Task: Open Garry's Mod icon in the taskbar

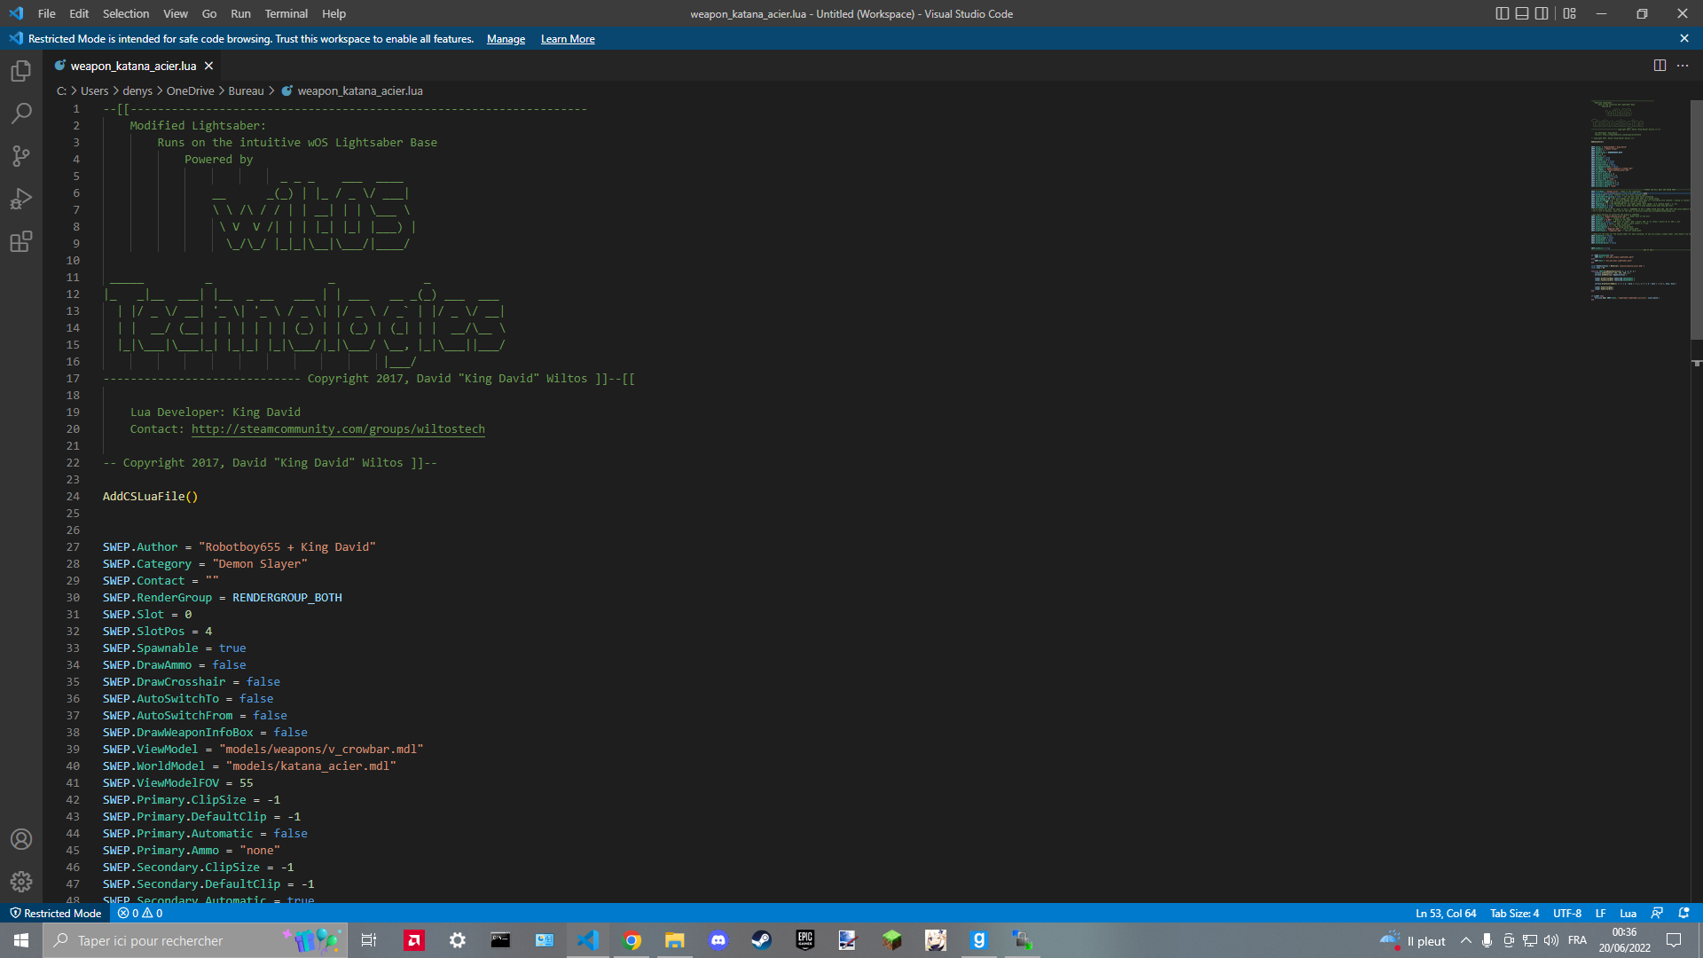Action: coord(978,940)
